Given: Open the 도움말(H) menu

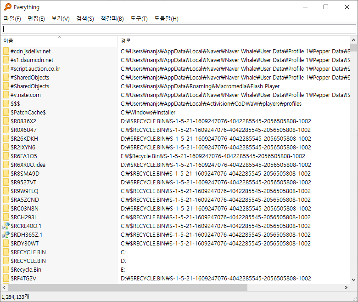Looking at the screenshot, I should 166,19.
